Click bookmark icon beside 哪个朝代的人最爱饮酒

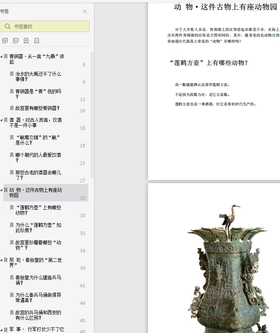(12, 155)
